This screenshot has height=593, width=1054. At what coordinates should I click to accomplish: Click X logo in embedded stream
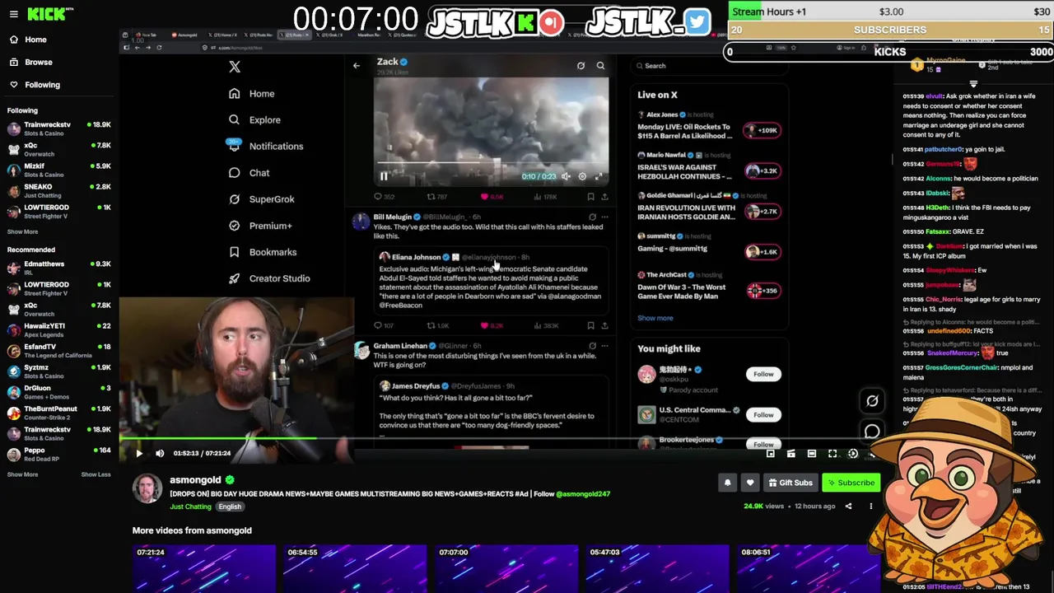coord(235,68)
